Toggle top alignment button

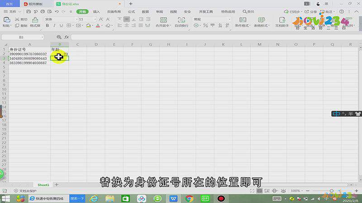[x=119, y=19]
